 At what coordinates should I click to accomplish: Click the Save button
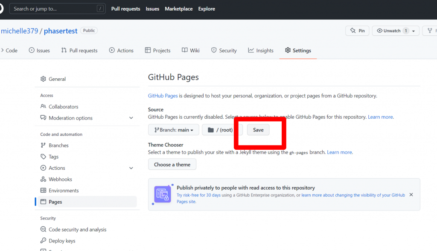click(258, 130)
